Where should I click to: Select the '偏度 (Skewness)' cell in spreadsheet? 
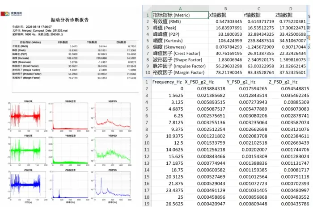tap(180, 47)
